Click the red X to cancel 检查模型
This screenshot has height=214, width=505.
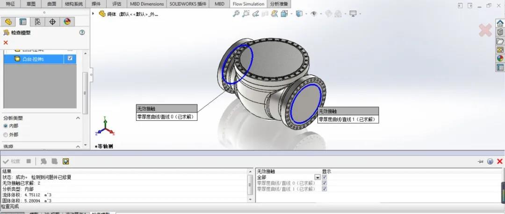tap(6, 42)
